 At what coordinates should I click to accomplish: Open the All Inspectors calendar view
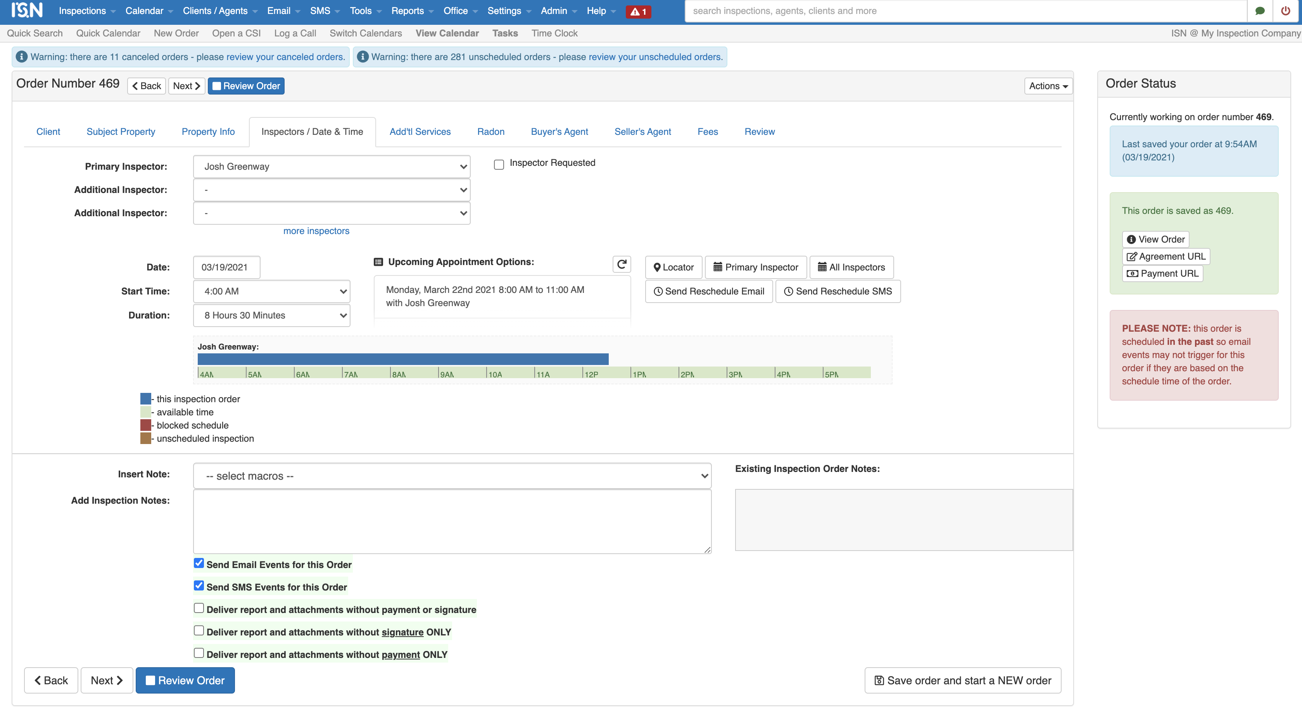[x=851, y=267]
